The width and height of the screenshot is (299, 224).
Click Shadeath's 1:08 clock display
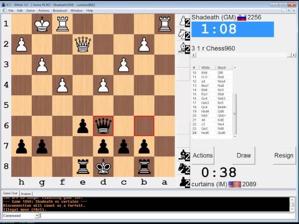coord(233,29)
